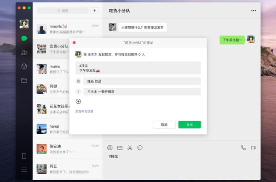Send file via folder icon in chat toolbar

[x=120, y=148]
